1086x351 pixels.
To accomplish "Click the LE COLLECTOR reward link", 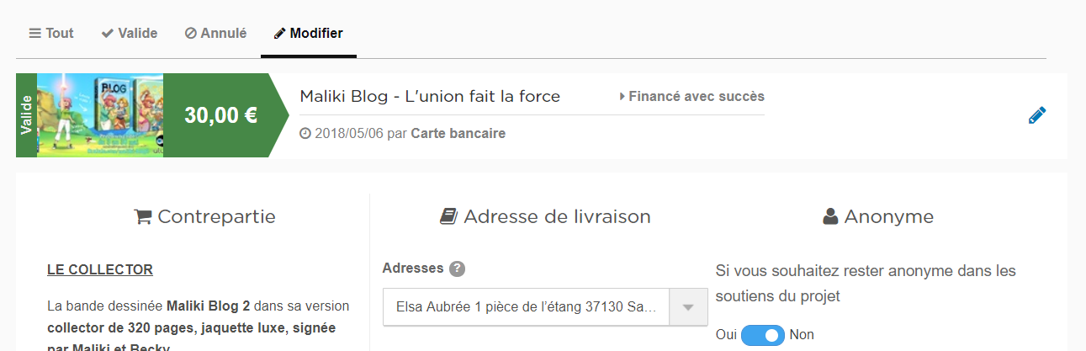I will 100,270.
